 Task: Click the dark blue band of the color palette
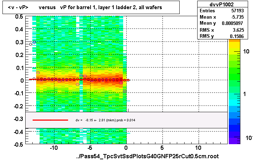234,128
